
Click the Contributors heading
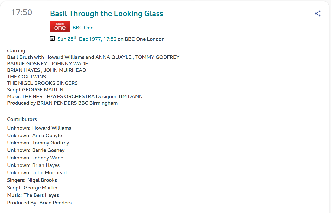tap(22, 119)
